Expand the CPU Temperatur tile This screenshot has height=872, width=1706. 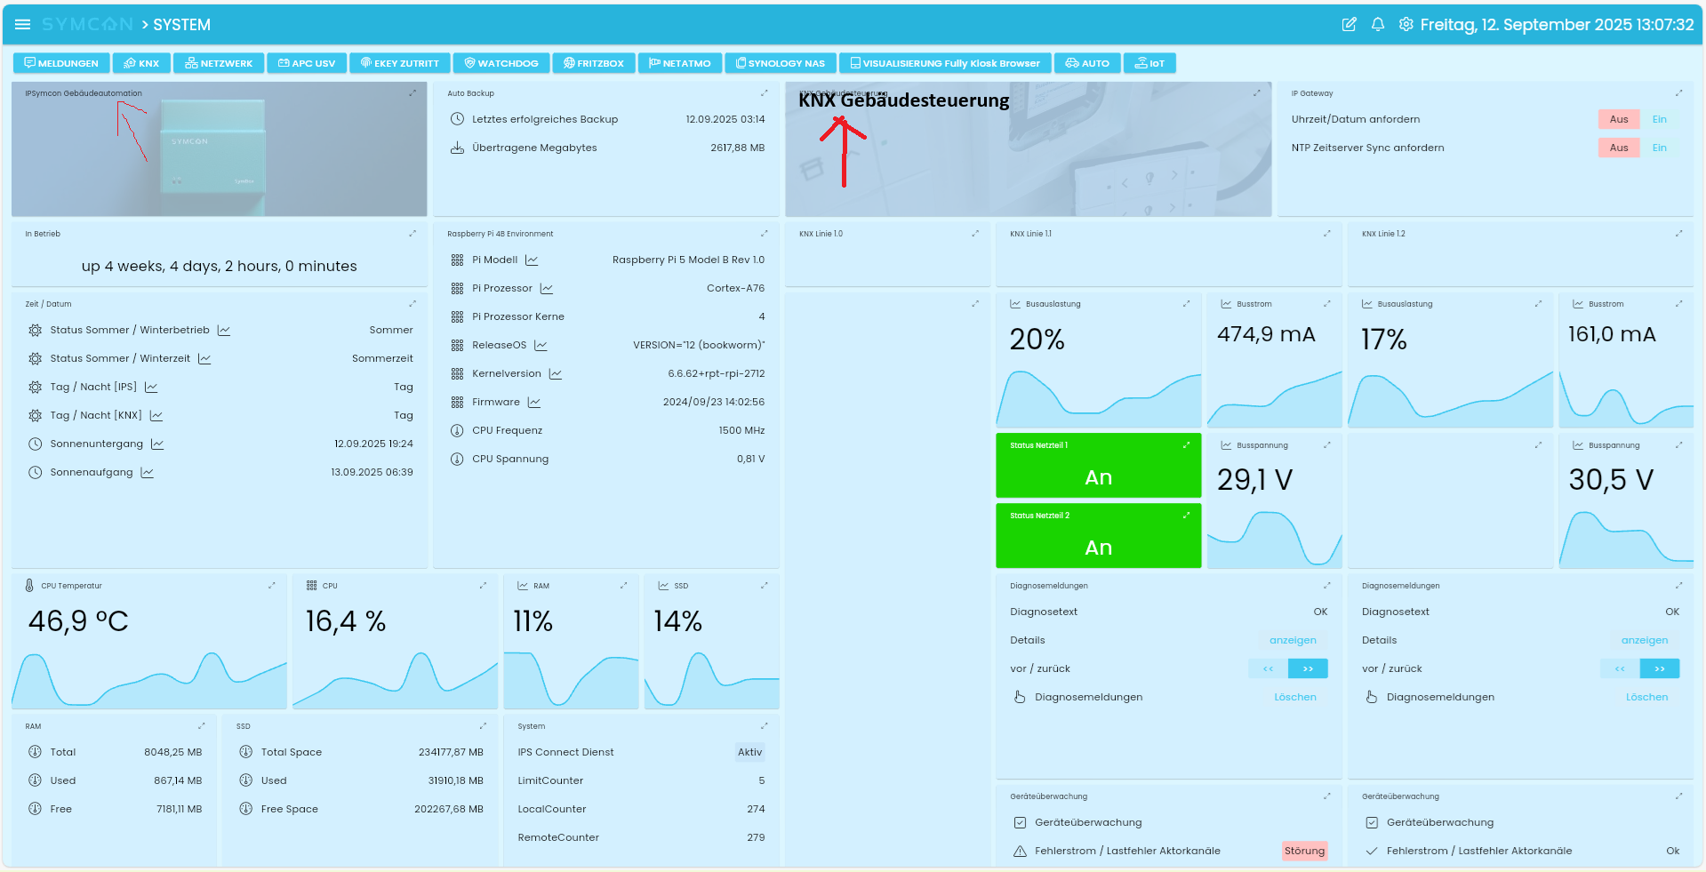pyautogui.click(x=272, y=586)
